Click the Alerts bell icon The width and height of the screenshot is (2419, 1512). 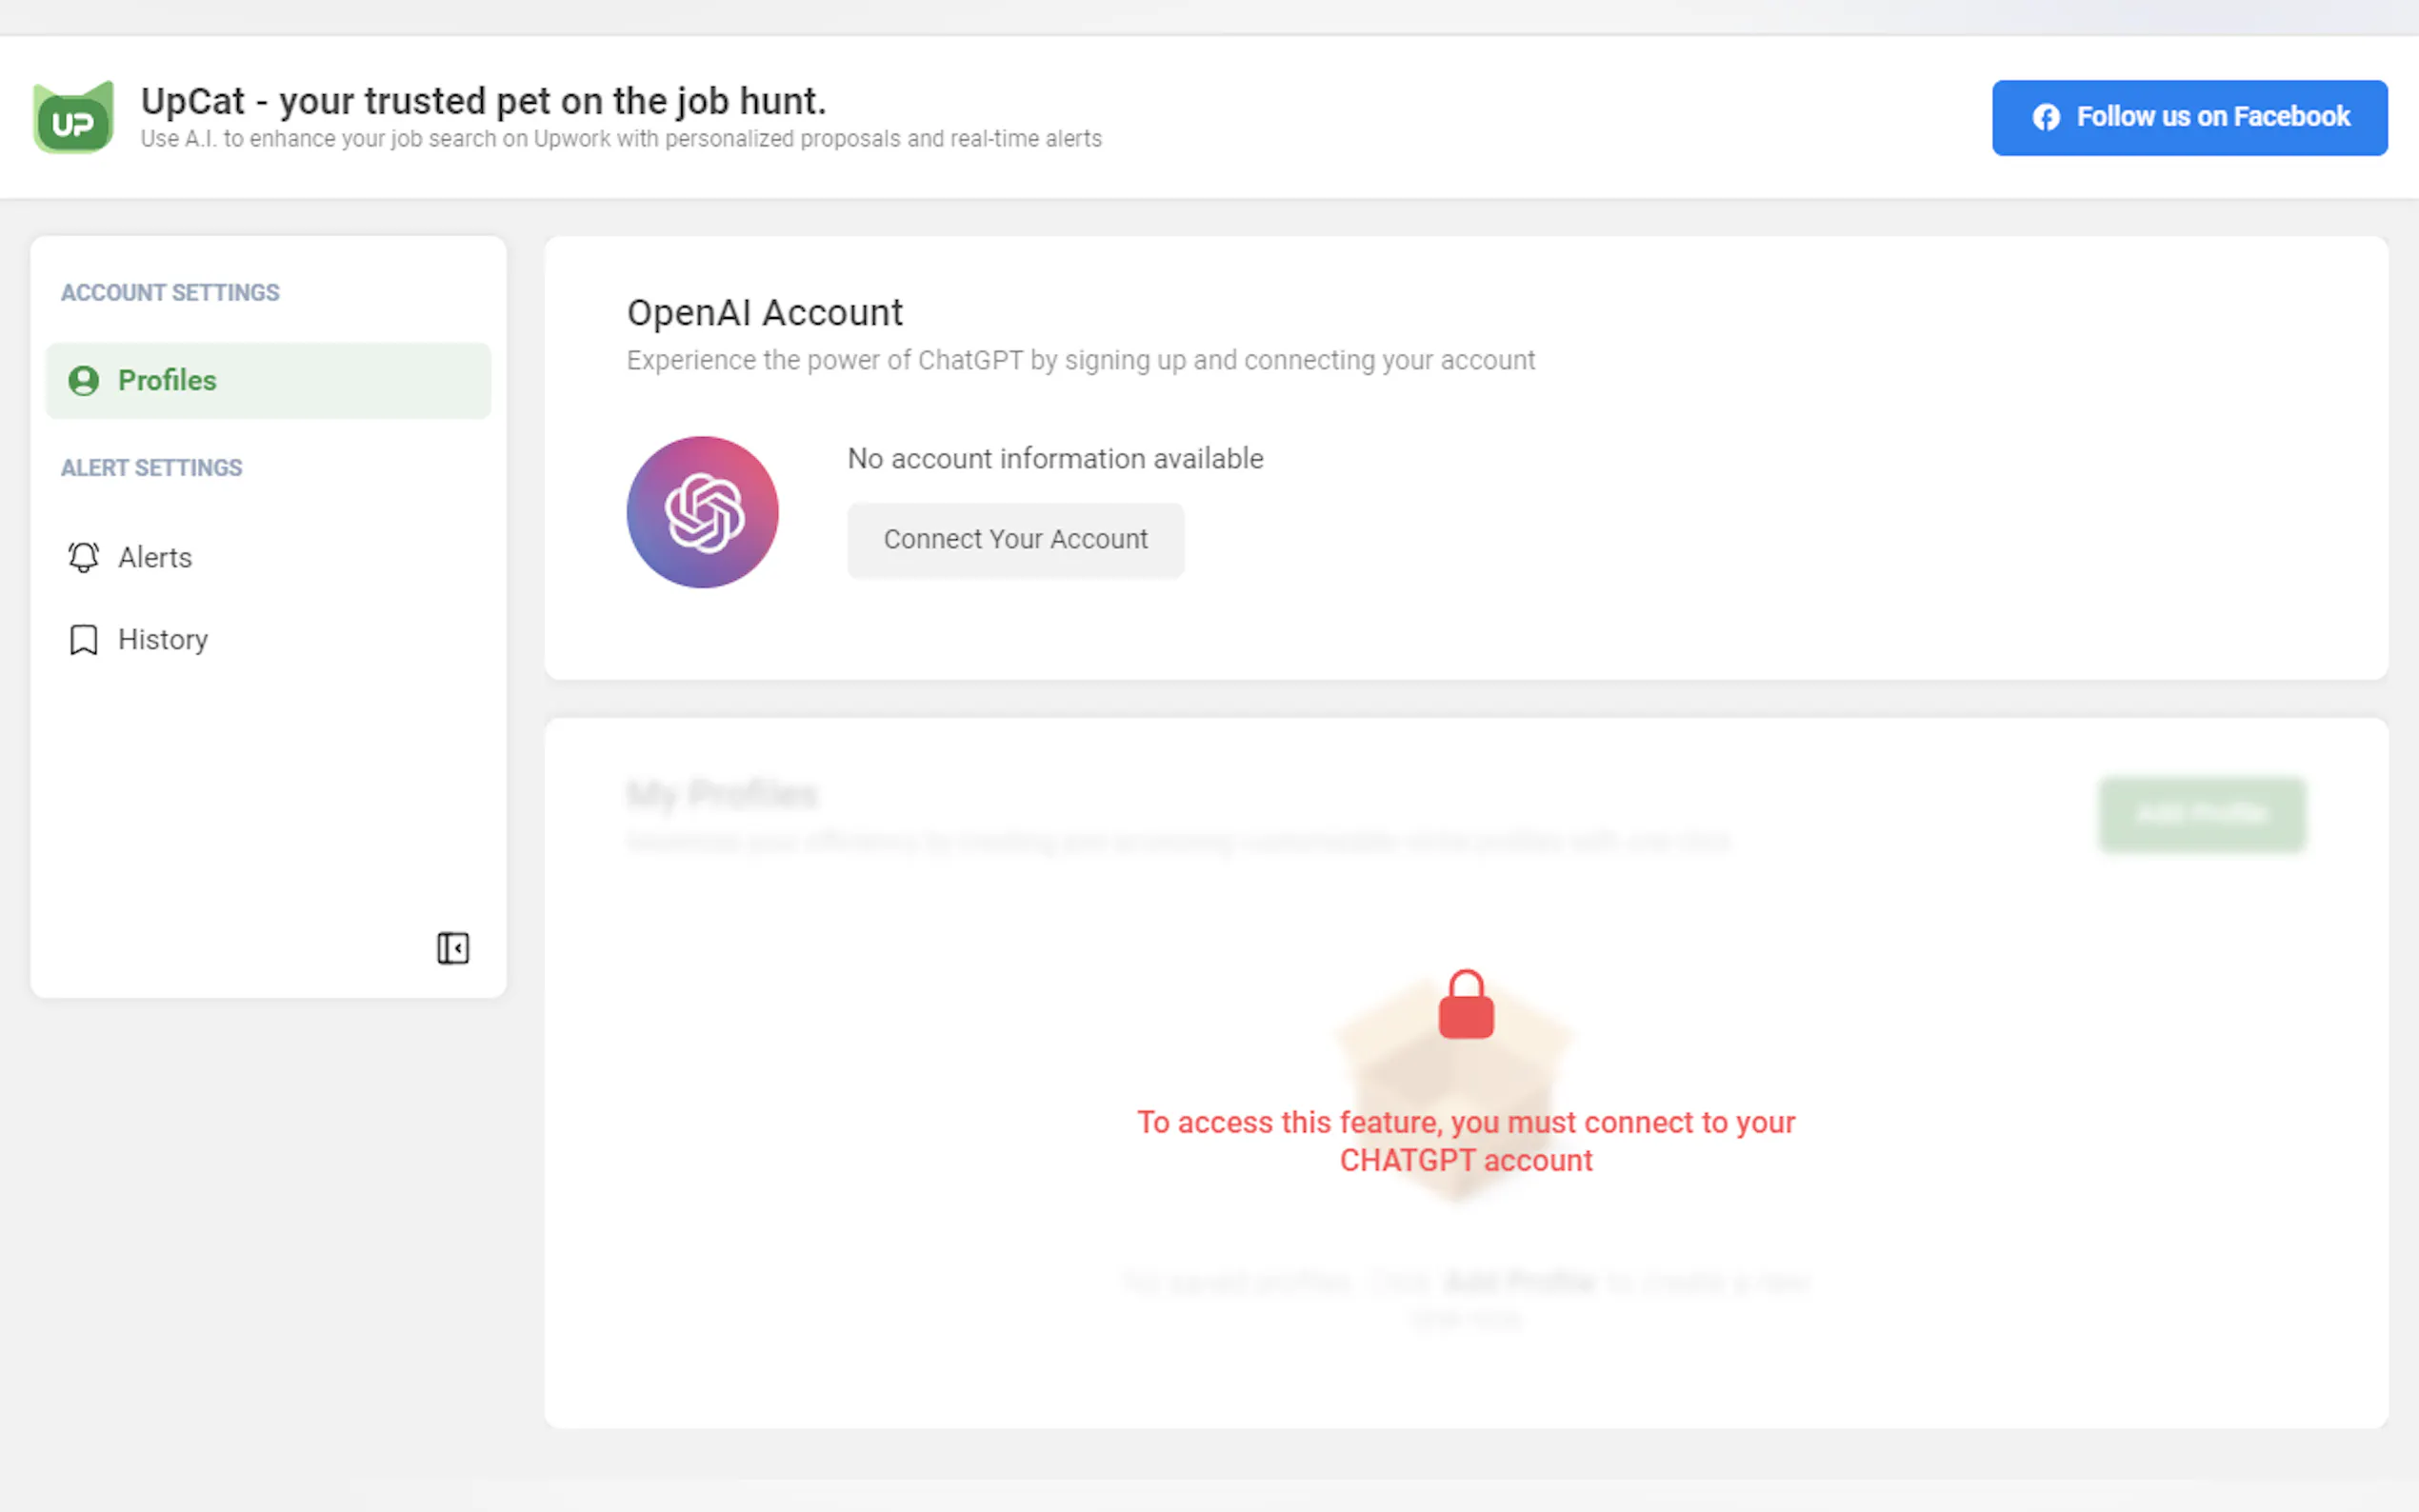[x=84, y=557]
